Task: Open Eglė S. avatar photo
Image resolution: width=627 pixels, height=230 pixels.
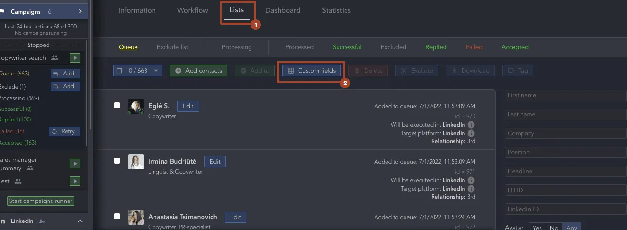Action: pyautogui.click(x=136, y=106)
